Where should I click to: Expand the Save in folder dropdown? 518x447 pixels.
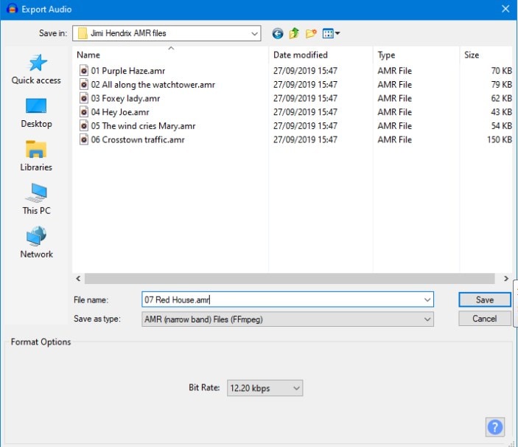click(x=254, y=33)
